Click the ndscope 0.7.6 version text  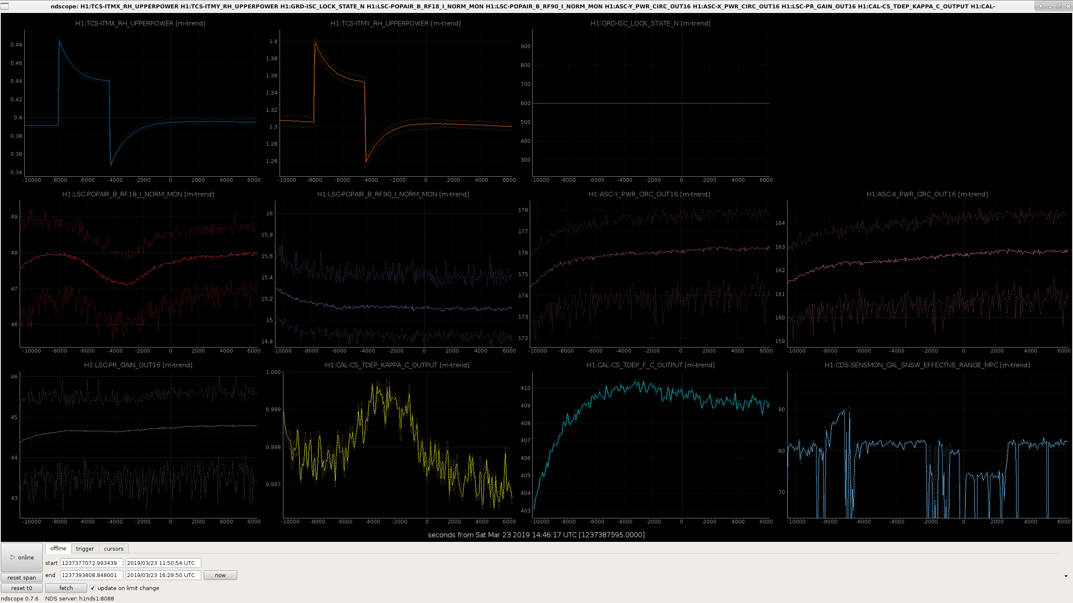click(20, 598)
